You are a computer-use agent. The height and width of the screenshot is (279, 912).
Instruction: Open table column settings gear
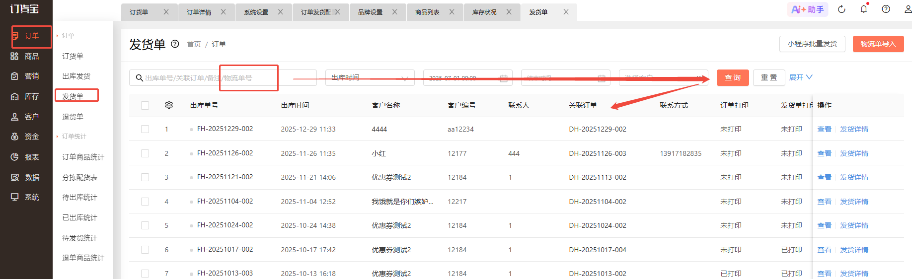(169, 105)
